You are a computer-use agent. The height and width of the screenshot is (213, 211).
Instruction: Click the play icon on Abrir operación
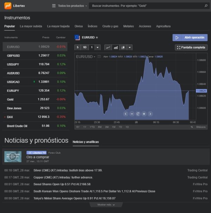coord(177,38)
